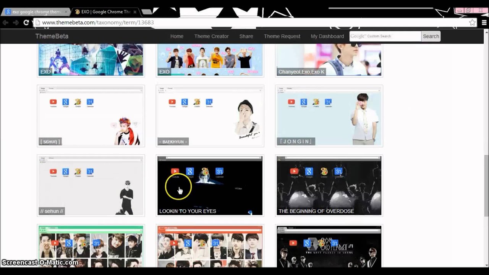This screenshot has width=489, height=275.
Task: Click YouTube icon in BAEKHYUN preview
Action: click(x=172, y=102)
